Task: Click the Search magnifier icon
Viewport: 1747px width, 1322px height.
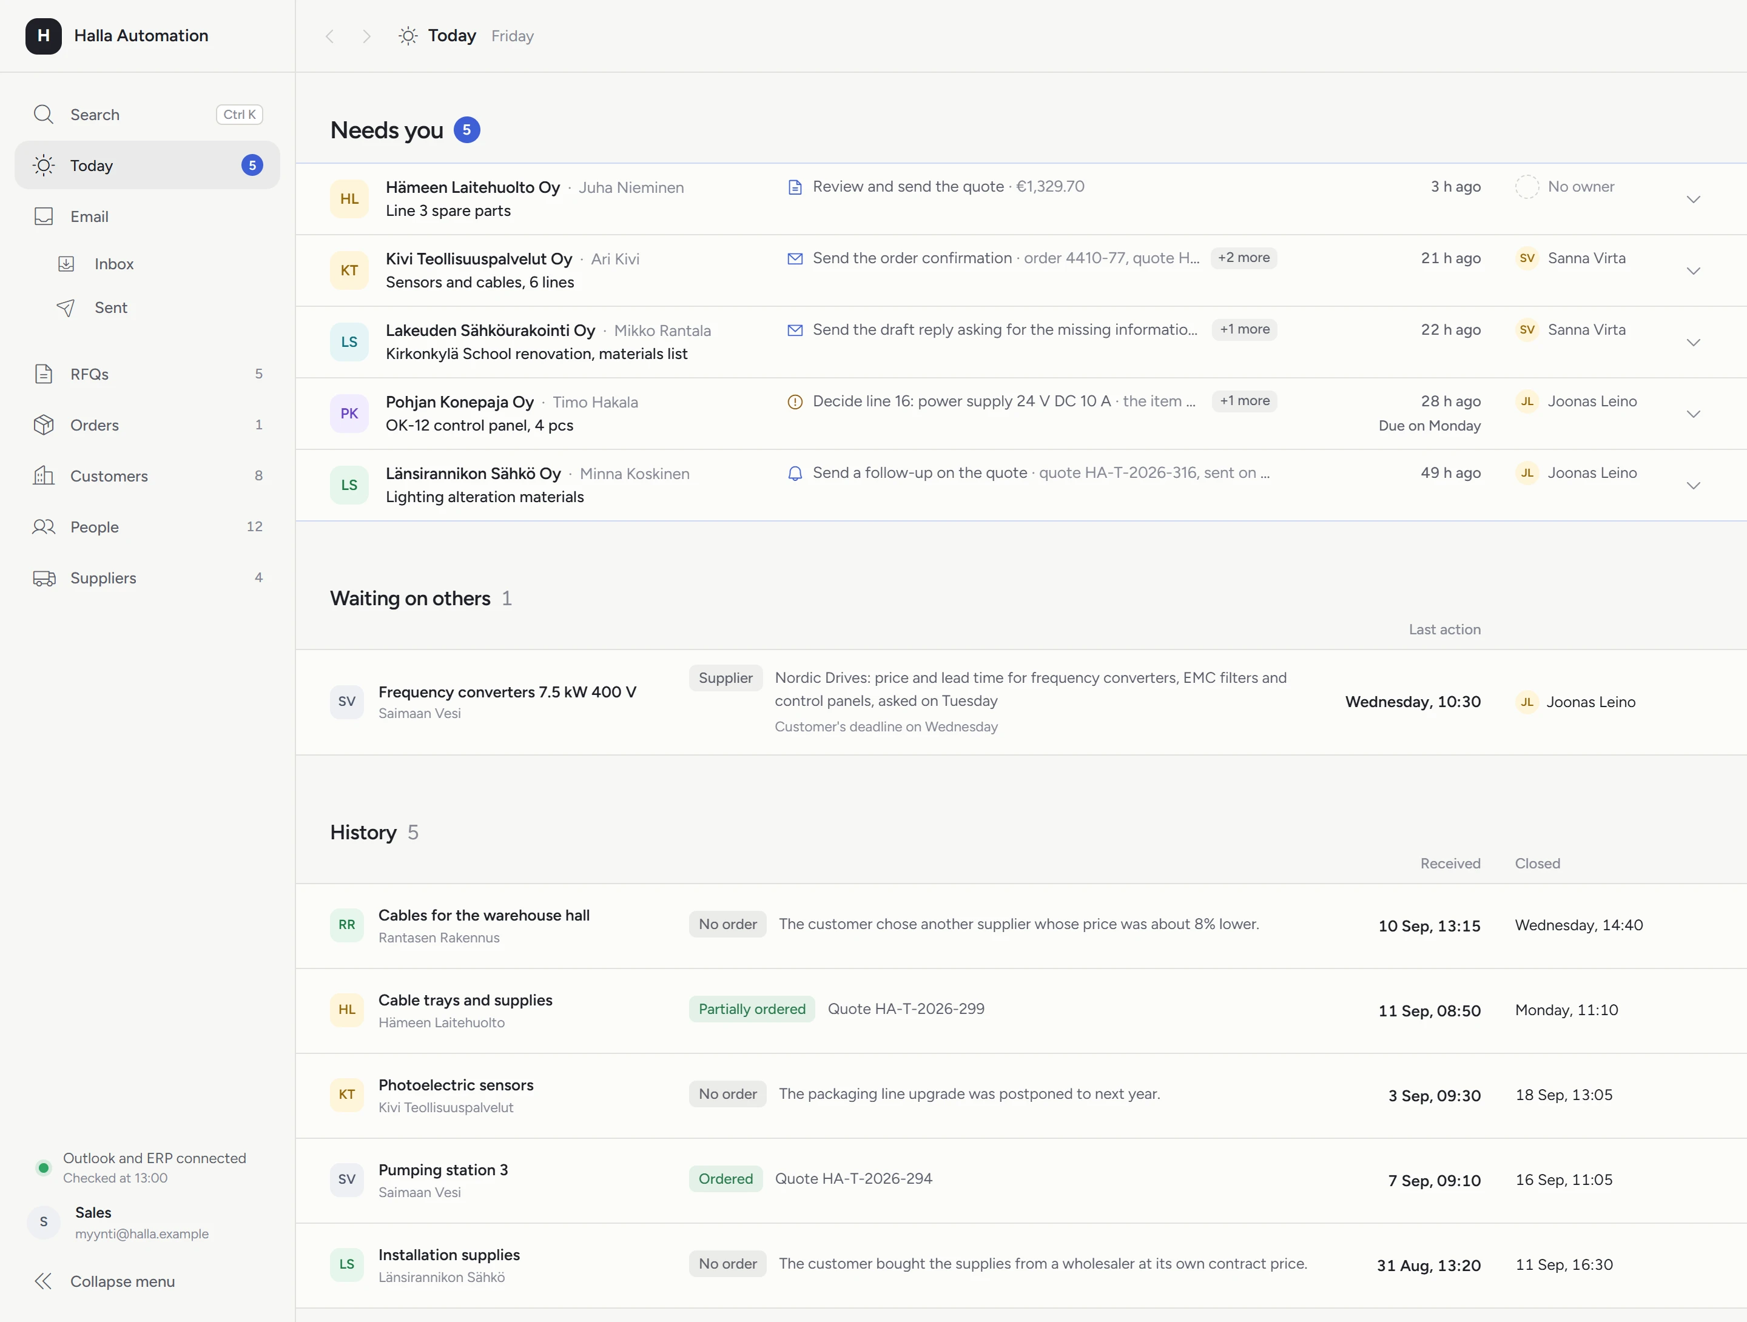Action: click(44, 115)
